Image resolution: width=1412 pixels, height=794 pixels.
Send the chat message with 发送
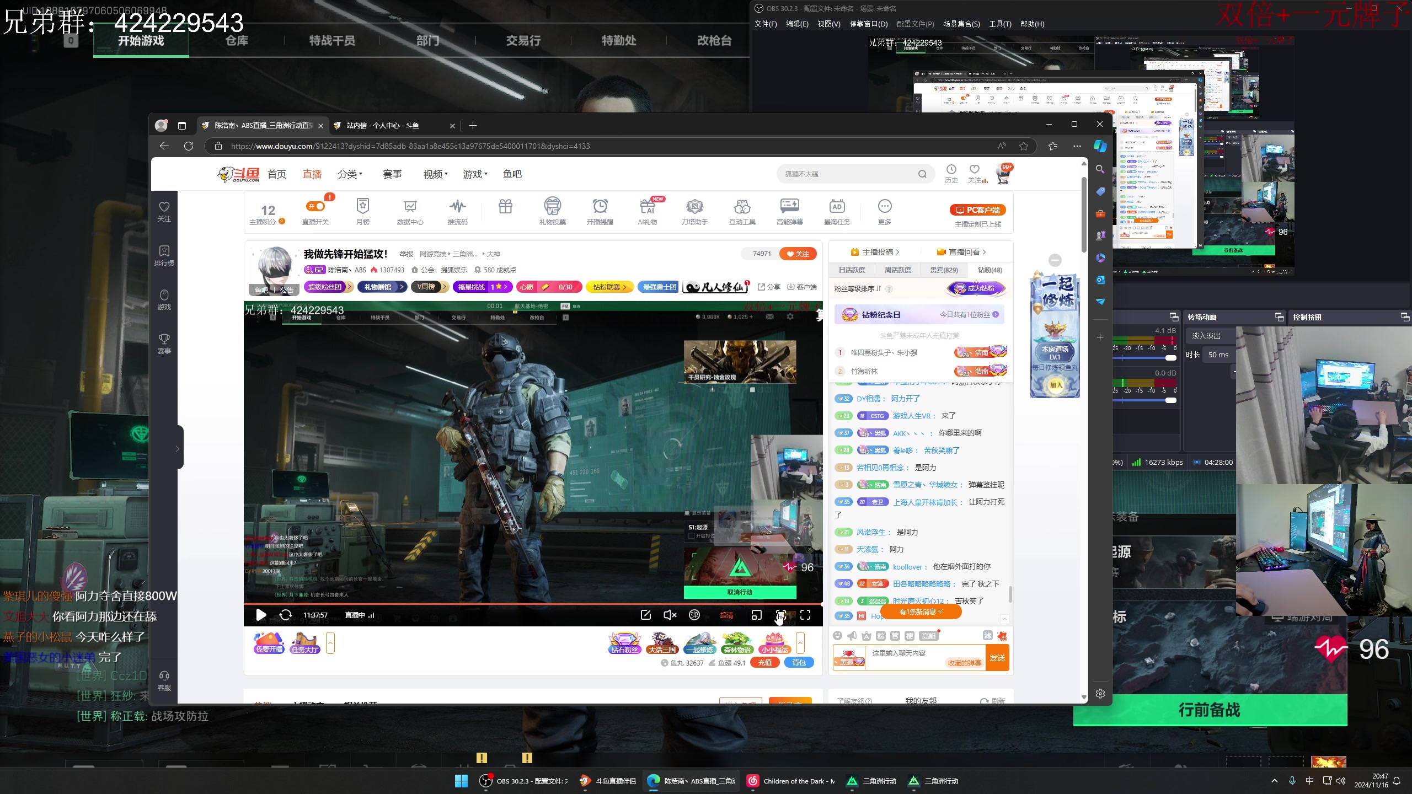pyautogui.click(x=997, y=658)
